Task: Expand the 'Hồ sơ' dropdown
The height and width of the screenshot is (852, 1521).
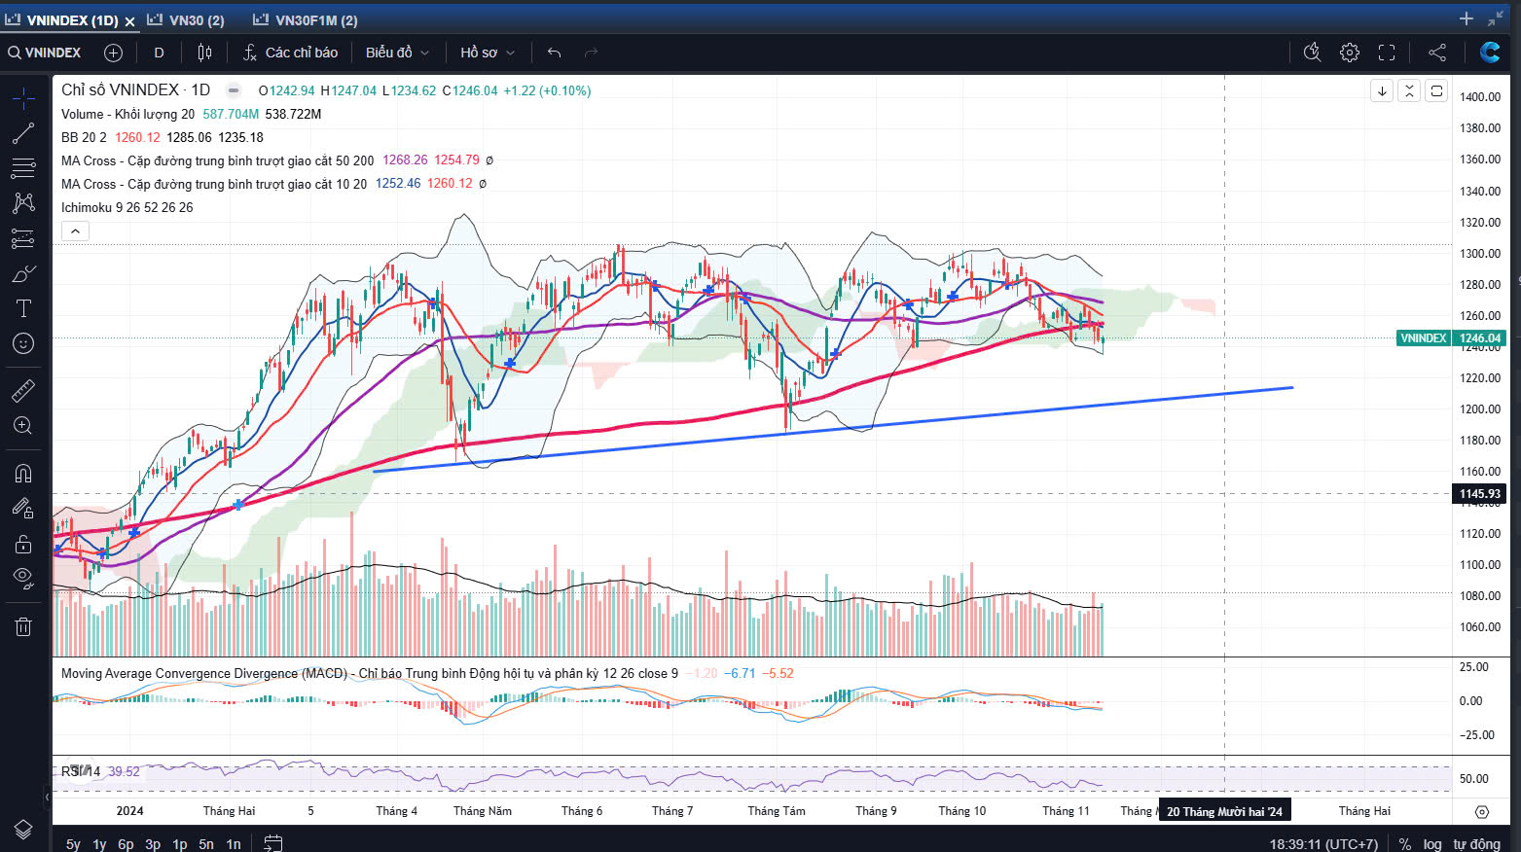Action: click(488, 53)
